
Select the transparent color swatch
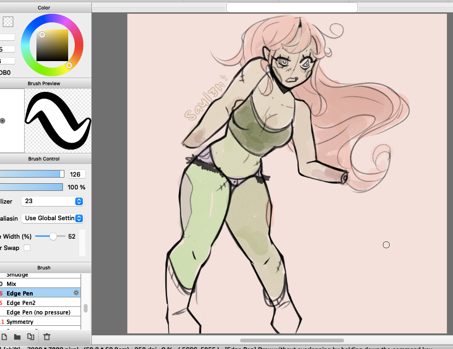(x=8, y=22)
